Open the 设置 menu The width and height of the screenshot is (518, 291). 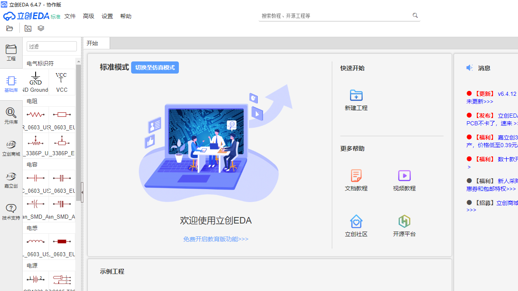click(107, 16)
